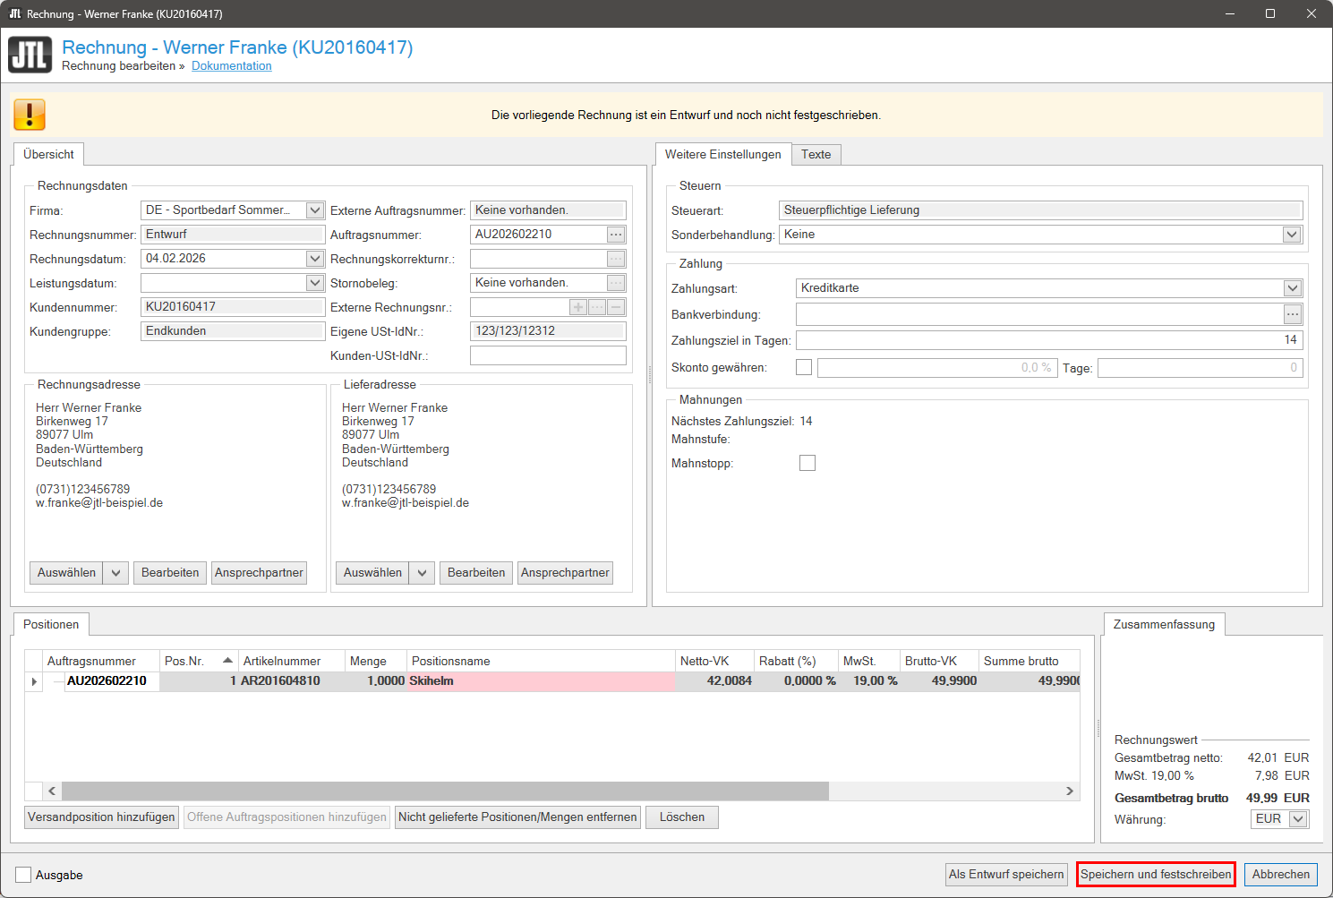This screenshot has width=1333, height=898.
Task: Tick the Mahnstopp checkbox
Action: coord(807,463)
